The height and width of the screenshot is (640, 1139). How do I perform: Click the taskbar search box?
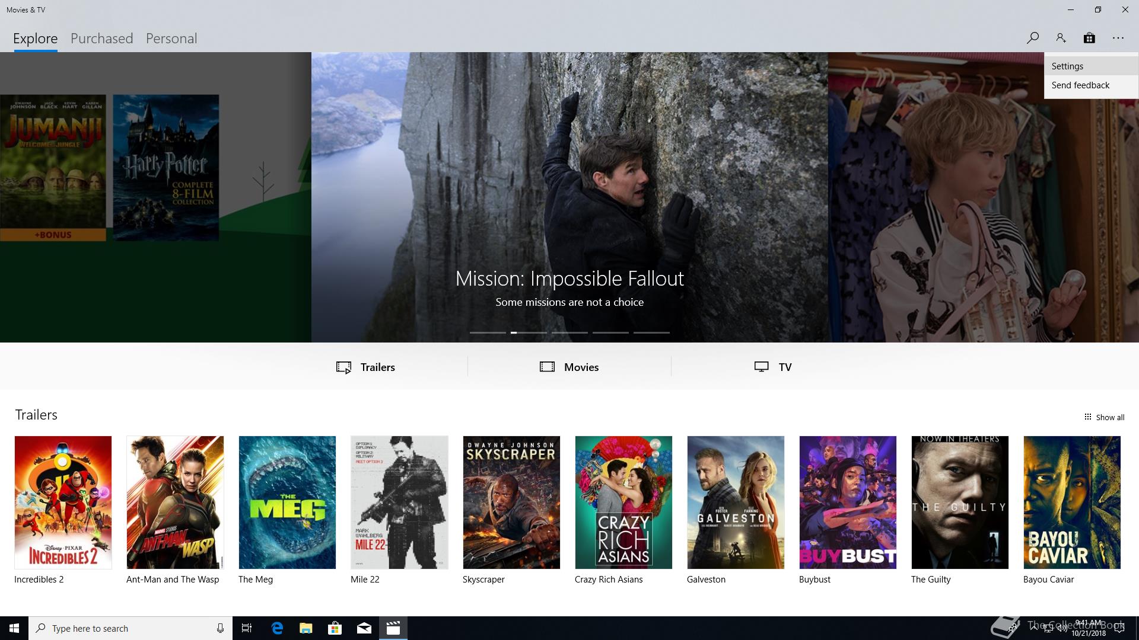click(131, 628)
